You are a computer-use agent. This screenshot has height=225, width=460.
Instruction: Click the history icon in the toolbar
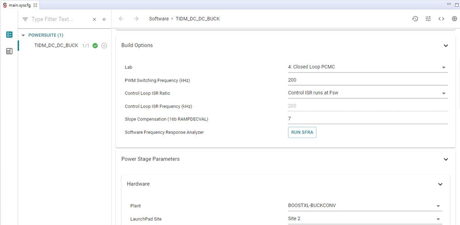point(415,19)
